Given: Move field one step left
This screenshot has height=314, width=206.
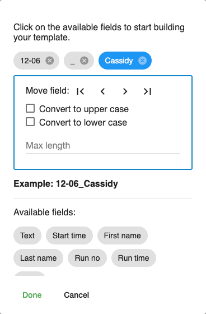Looking at the screenshot, I should click(103, 91).
